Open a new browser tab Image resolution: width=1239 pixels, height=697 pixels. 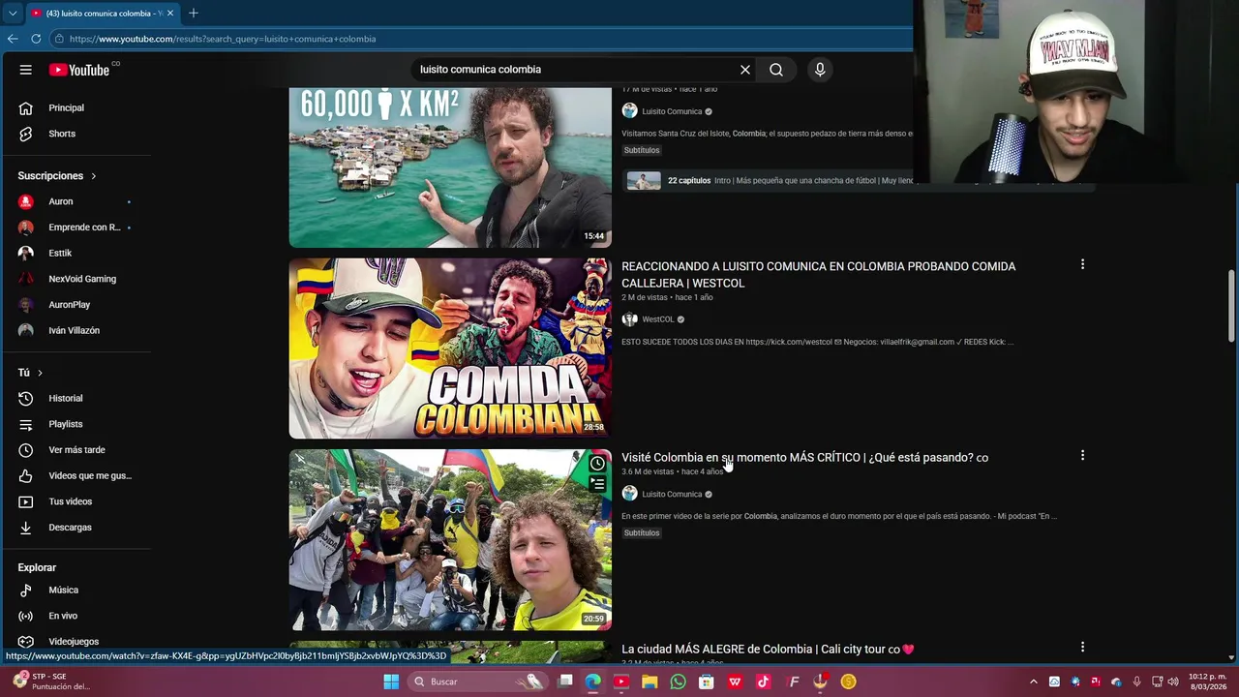[194, 14]
